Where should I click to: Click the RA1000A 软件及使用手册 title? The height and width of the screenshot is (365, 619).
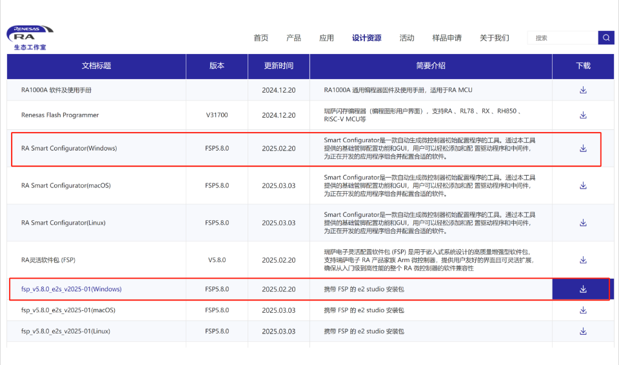[56, 90]
